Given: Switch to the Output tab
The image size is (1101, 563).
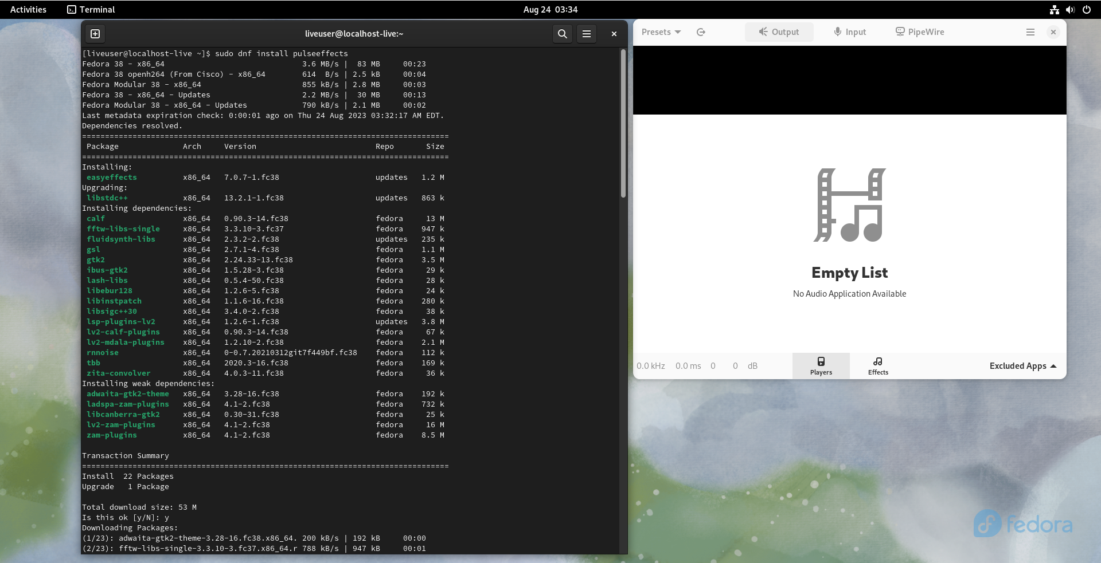Looking at the screenshot, I should [x=779, y=32].
